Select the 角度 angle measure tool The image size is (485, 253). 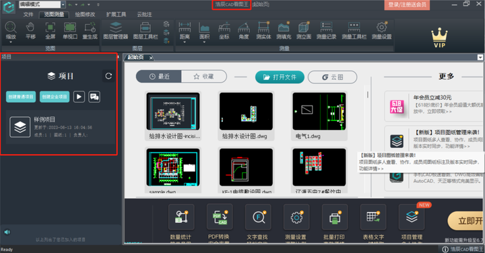[x=244, y=30]
